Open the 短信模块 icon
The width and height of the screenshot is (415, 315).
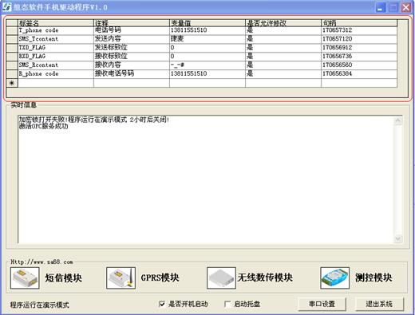pyautogui.click(x=25, y=278)
